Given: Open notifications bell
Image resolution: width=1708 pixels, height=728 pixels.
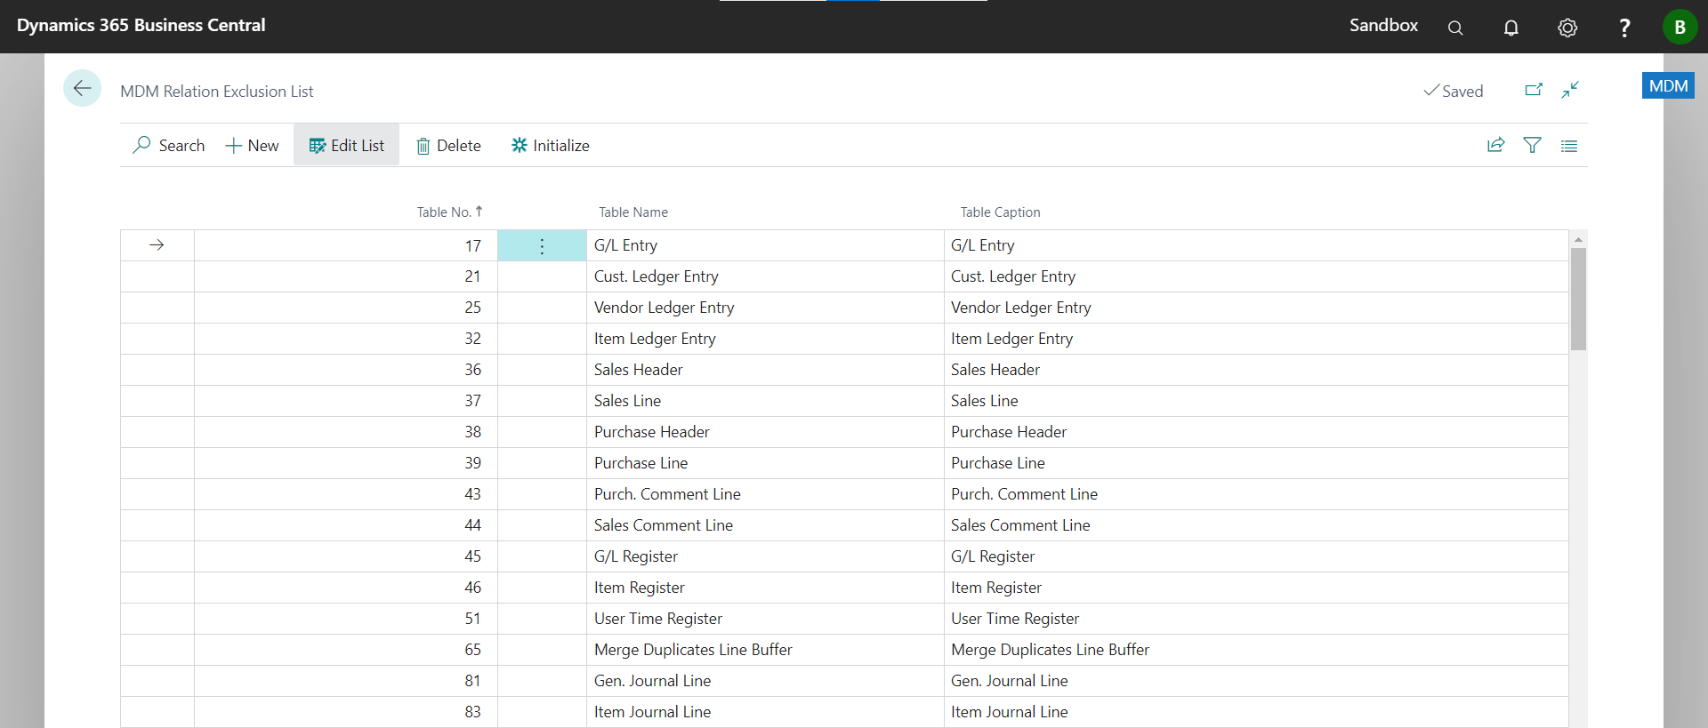Looking at the screenshot, I should tap(1511, 28).
